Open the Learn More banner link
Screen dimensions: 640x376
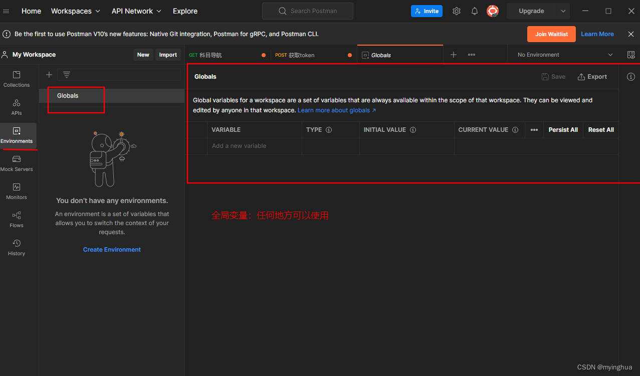pyautogui.click(x=597, y=34)
